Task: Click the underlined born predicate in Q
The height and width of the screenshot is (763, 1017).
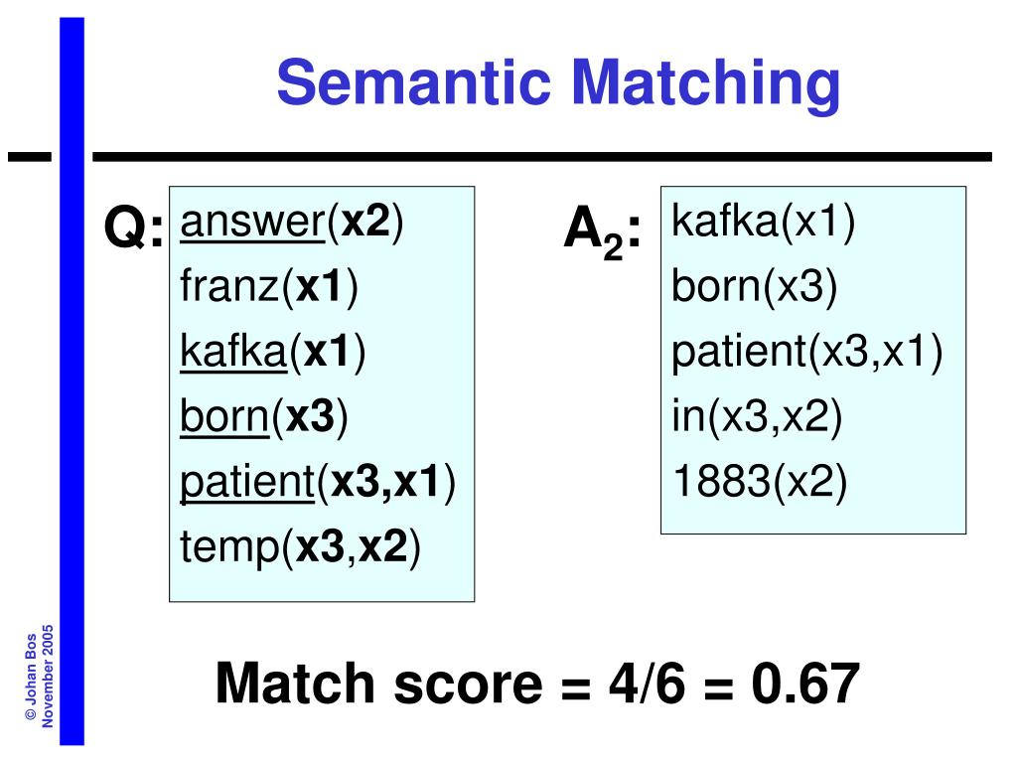Action: (x=224, y=416)
